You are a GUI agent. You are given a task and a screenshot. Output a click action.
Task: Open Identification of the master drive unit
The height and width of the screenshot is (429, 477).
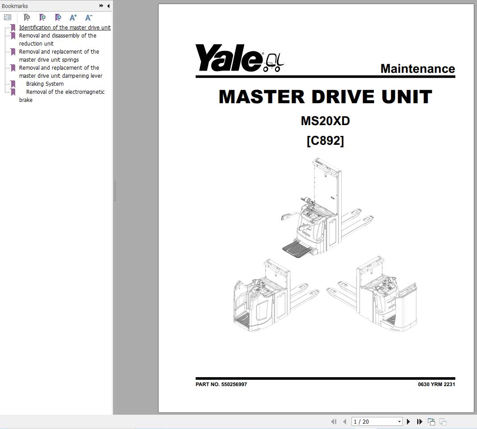(x=65, y=27)
